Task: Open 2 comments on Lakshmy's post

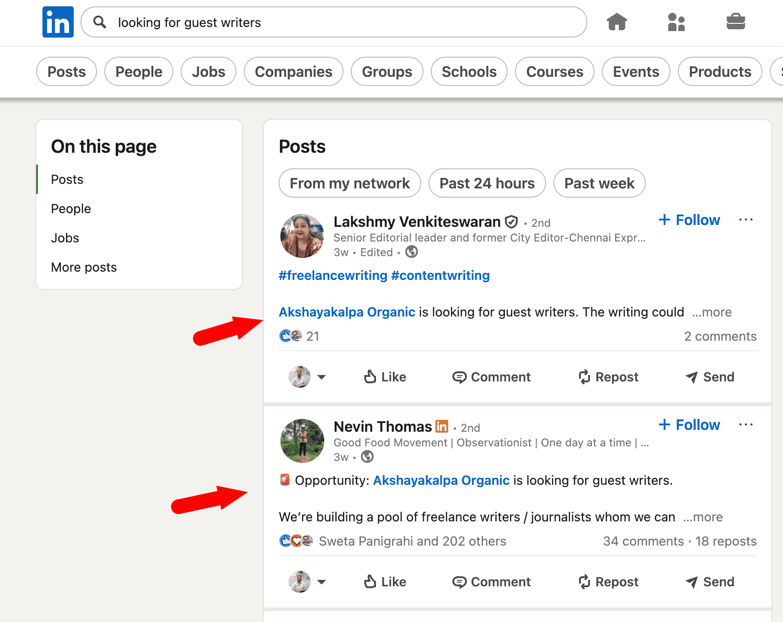Action: coord(720,336)
